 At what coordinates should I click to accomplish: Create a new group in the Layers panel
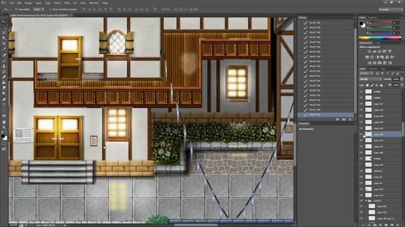click(386, 225)
